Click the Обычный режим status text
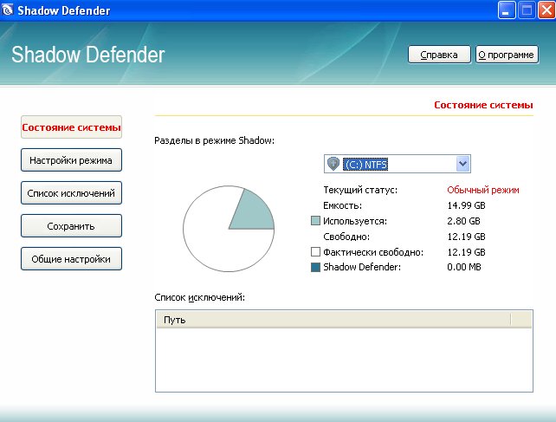 (483, 190)
